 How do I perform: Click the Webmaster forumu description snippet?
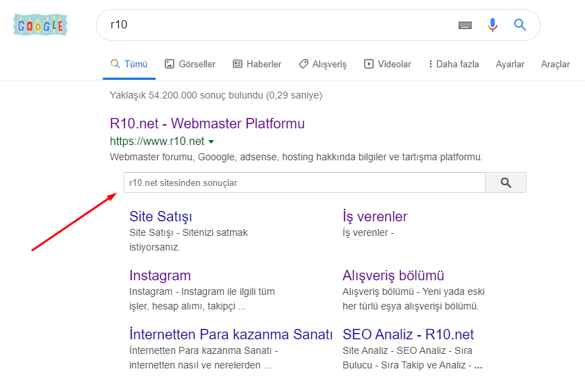click(x=296, y=157)
